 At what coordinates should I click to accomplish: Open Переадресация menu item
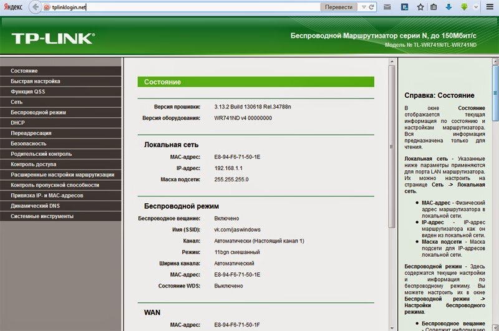tap(61, 133)
